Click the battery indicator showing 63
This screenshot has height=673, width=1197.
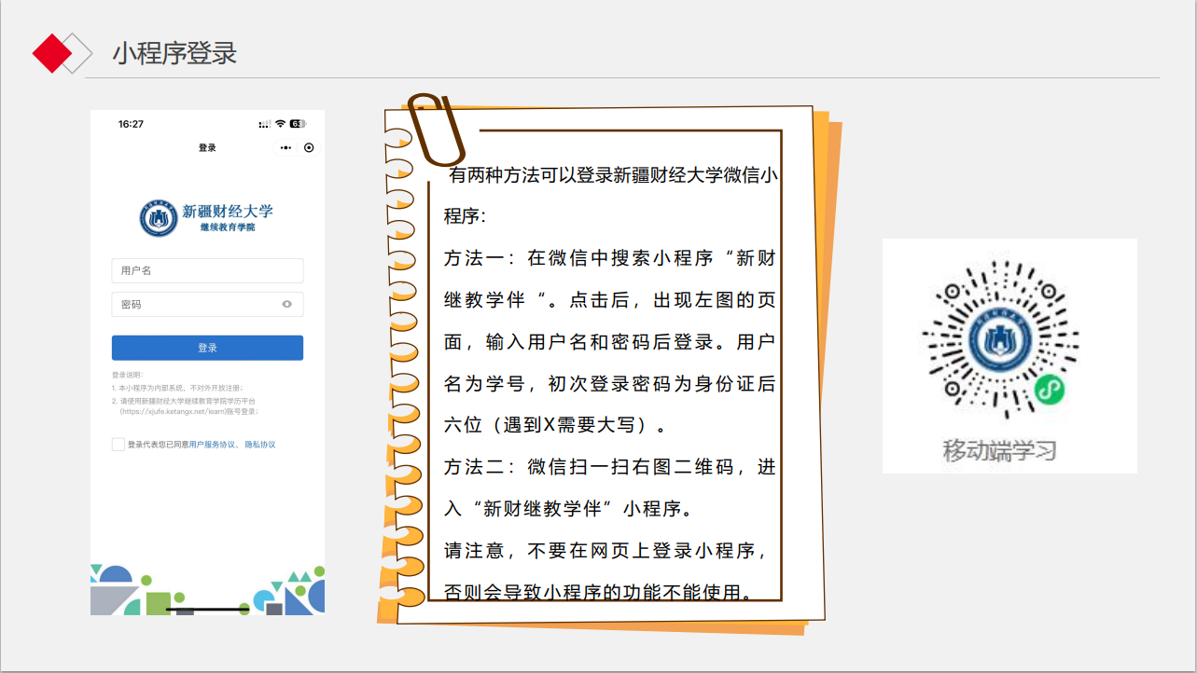(x=299, y=123)
